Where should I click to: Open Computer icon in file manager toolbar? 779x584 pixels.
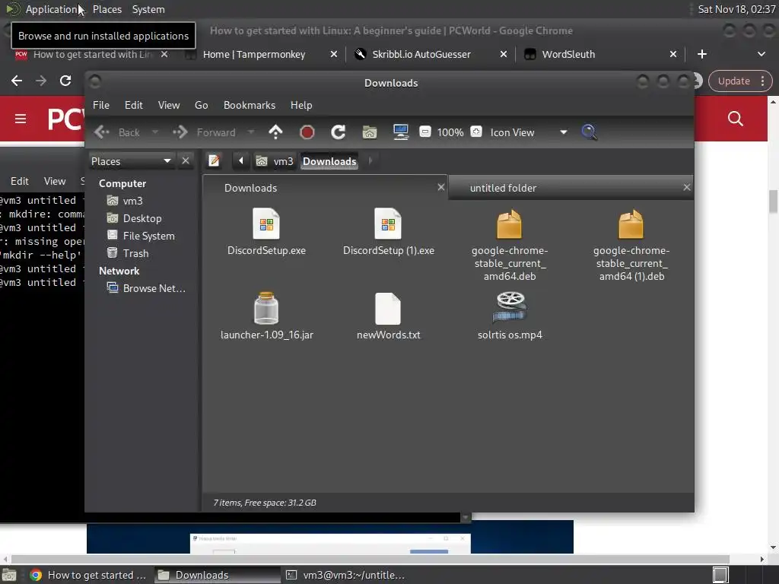click(400, 132)
